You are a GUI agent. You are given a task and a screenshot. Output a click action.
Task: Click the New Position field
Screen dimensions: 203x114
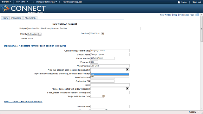[110, 66]
